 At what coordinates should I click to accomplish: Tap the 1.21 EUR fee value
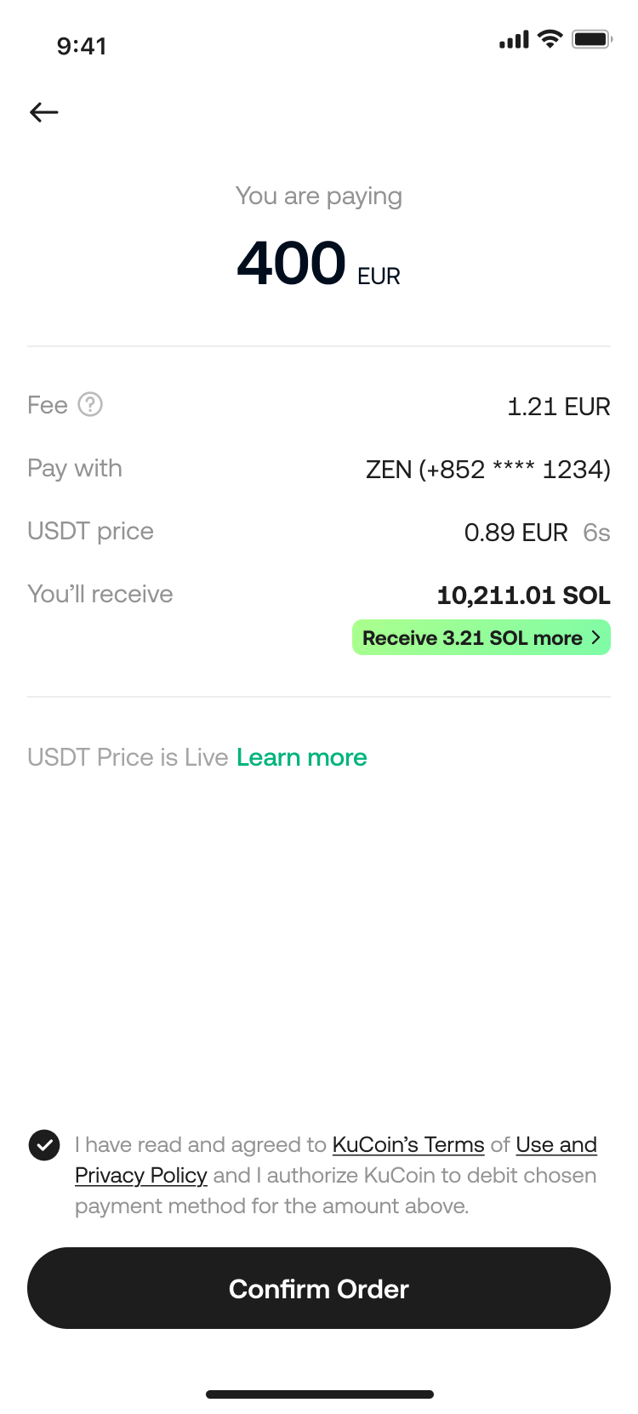(x=558, y=407)
